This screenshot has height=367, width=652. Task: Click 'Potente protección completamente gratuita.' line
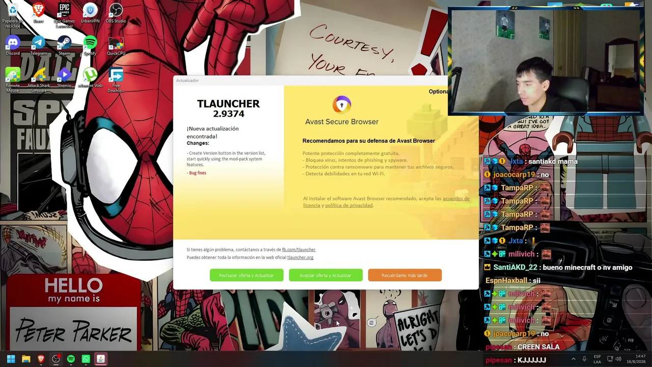tap(351, 153)
